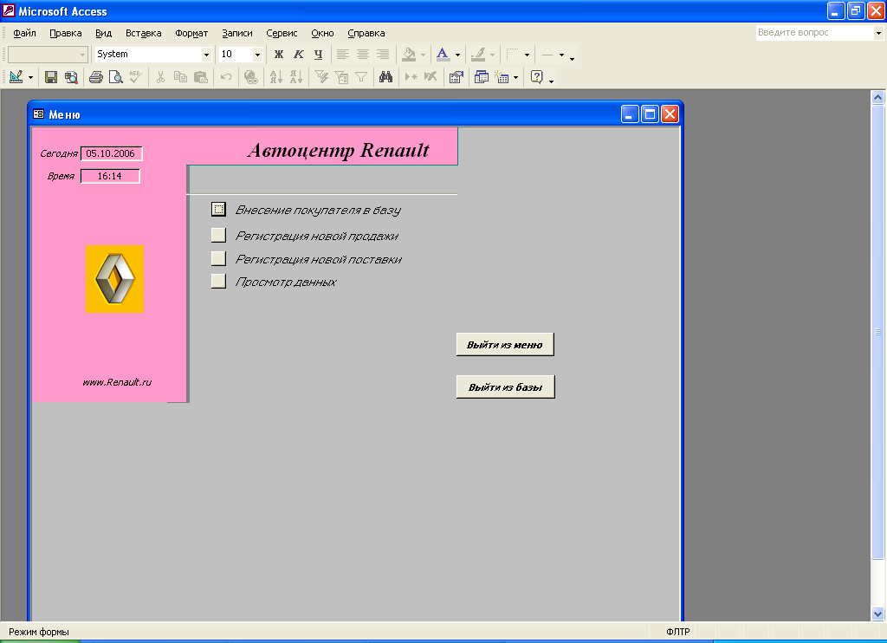Click the Выйти из меню button
Screen dimensions: 887x643
(x=505, y=344)
